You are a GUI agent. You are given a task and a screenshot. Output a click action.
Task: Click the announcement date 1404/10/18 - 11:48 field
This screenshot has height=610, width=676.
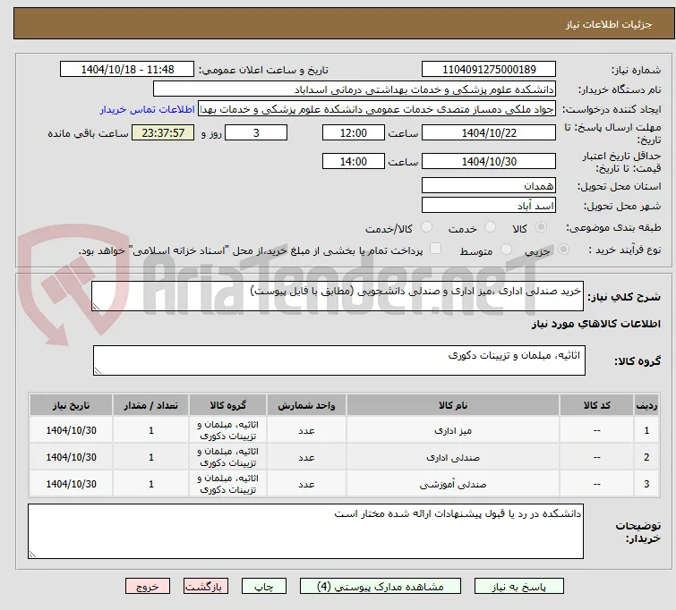[127, 70]
